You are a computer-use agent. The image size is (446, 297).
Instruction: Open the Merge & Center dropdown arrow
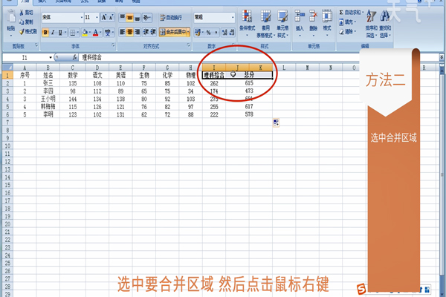188,32
